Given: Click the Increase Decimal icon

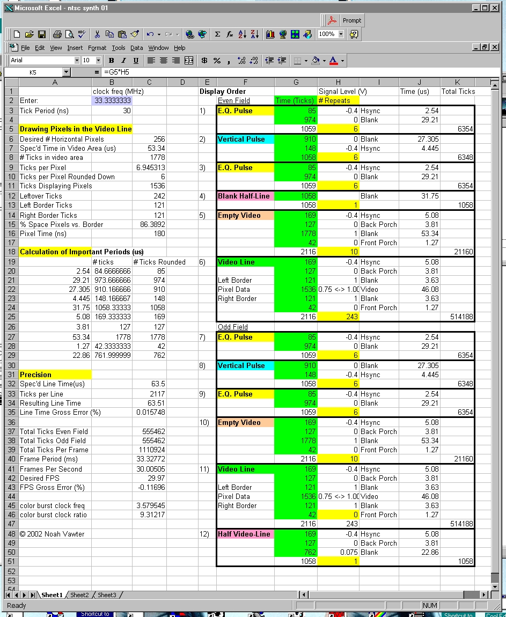Looking at the screenshot, I should (241, 61).
